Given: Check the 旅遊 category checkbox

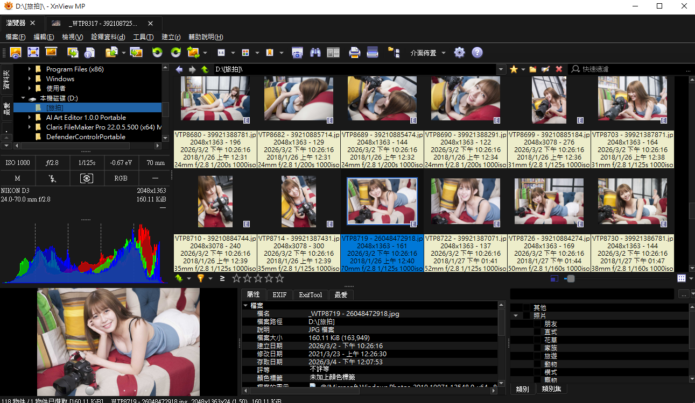Looking at the screenshot, I should 537,356.
